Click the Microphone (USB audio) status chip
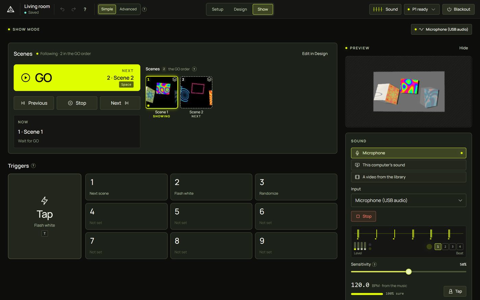This screenshot has width=480, height=300. (x=441, y=29)
